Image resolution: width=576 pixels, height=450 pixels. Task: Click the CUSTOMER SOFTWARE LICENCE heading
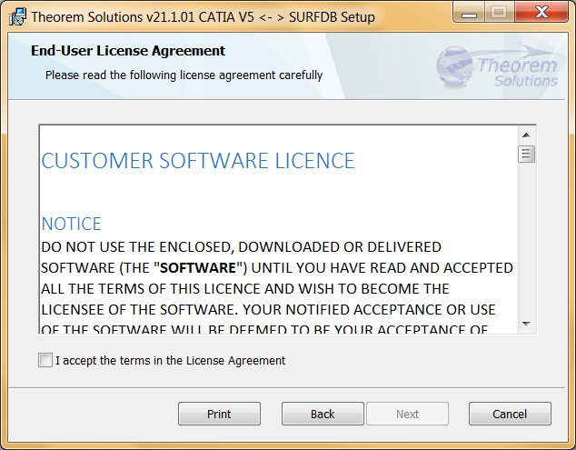[198, 161]
